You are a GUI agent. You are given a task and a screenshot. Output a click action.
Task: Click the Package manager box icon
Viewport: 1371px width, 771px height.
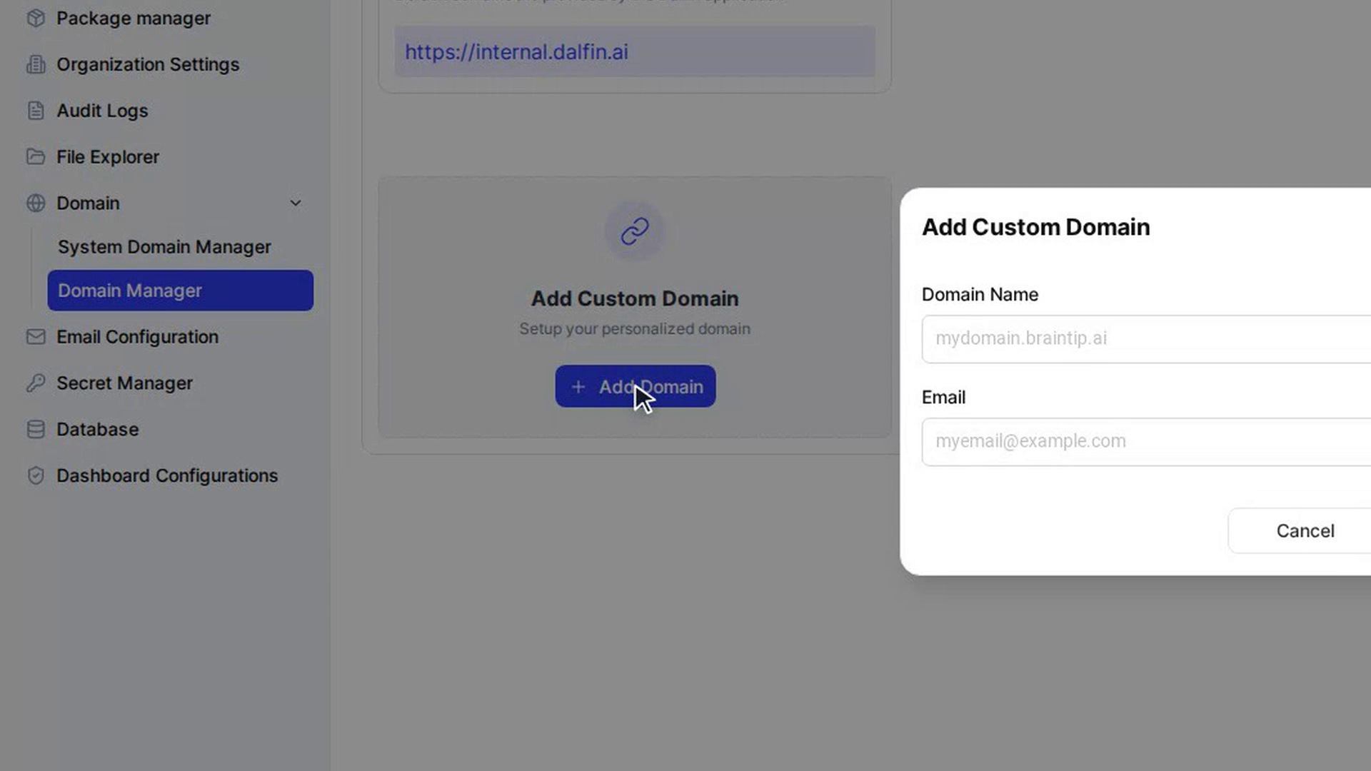36,19
